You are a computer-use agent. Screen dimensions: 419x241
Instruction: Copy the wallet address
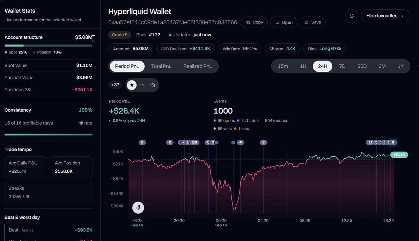[x=255, y=22]
